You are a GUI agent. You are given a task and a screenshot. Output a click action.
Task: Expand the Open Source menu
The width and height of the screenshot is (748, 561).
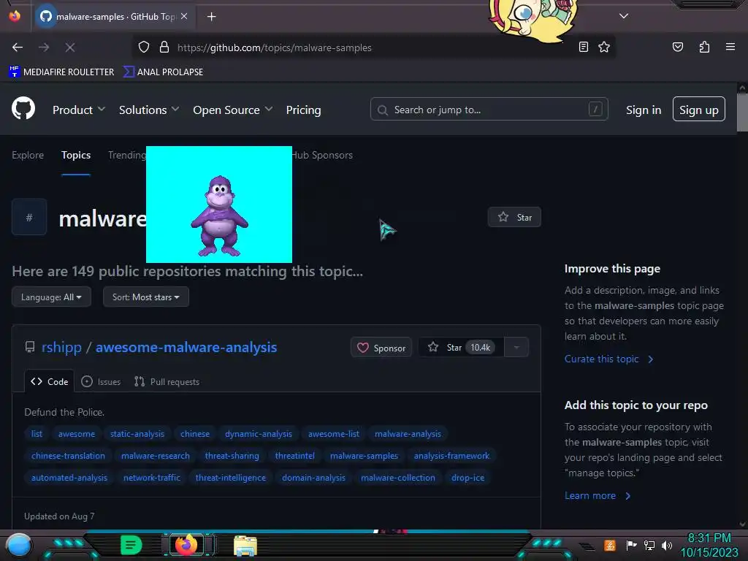click(233, 110)
